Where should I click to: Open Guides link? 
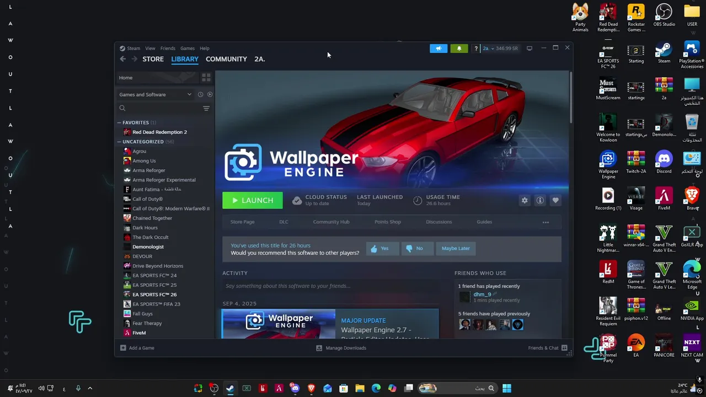click(484, 222)
